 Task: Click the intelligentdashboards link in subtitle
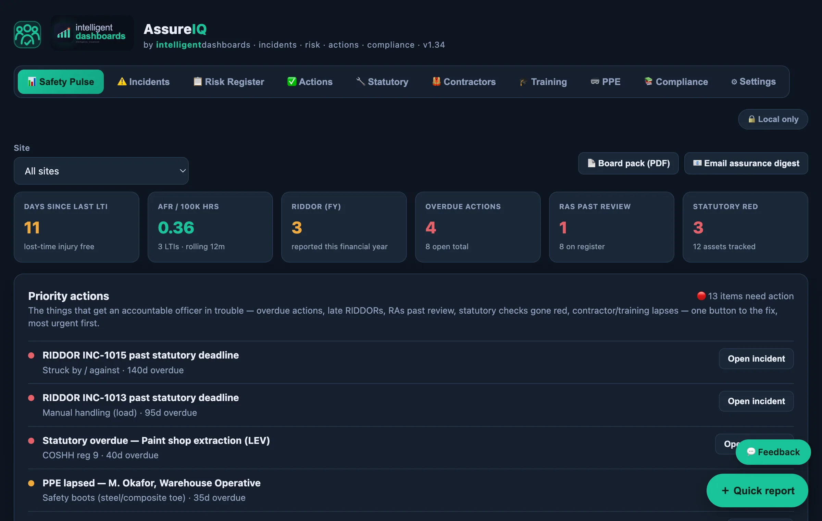tap(203, 45)
